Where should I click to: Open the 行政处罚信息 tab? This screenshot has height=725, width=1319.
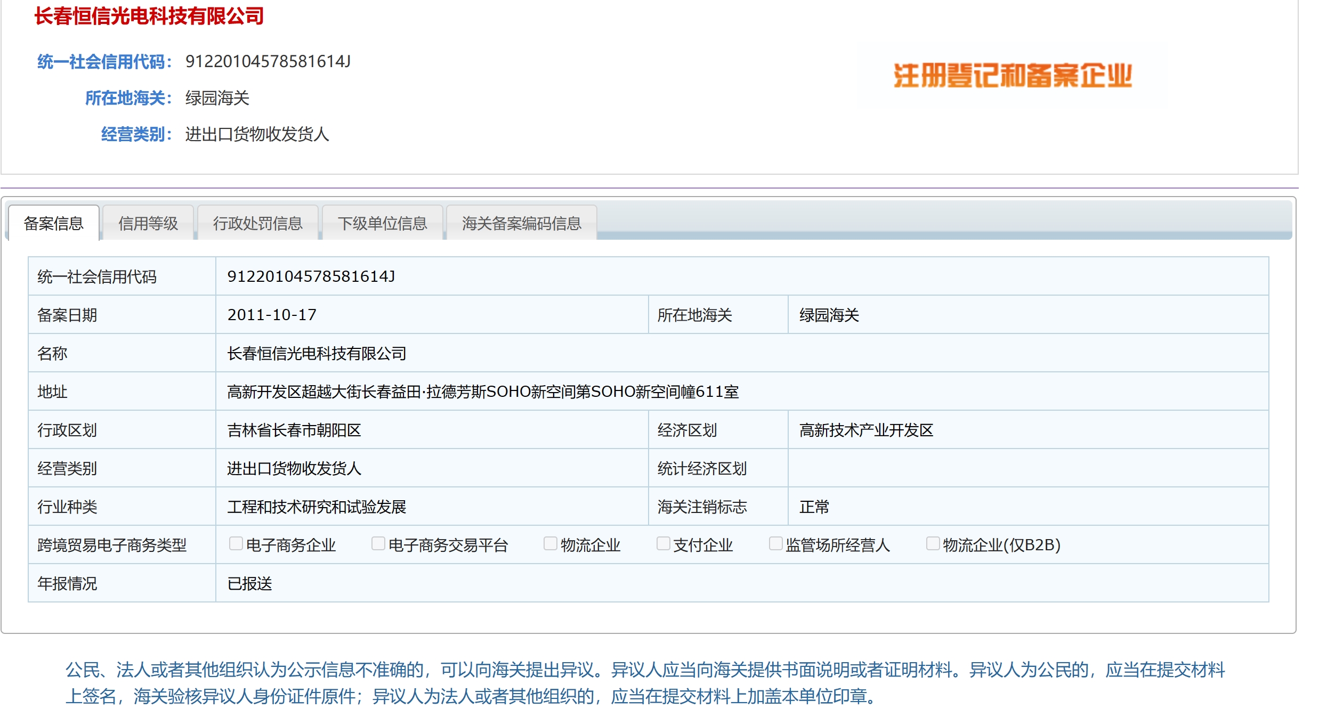(258, 223)
